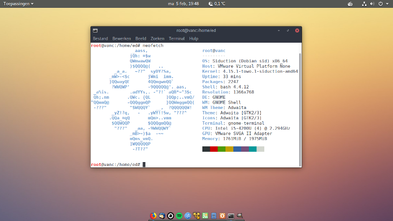Click the power icon in top panel
Screen dimensions: 393x221
[380, 4]
